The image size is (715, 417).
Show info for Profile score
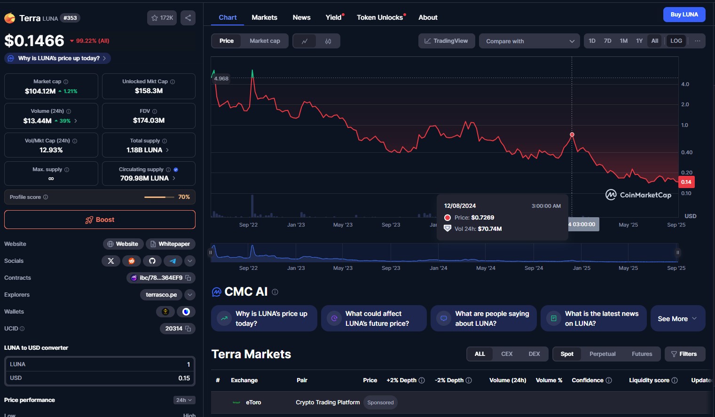46,197
